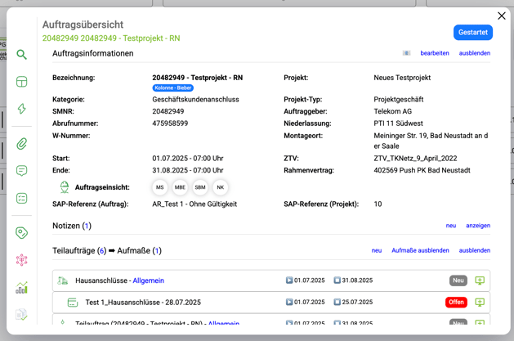Open attachments via the paperclip icon
The height and width of the screenshot is (341, 514).
pos(22,144)
